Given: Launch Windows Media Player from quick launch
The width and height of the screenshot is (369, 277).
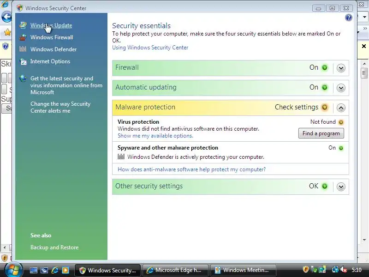Looking at the screenshot, I should click(65, 270).
